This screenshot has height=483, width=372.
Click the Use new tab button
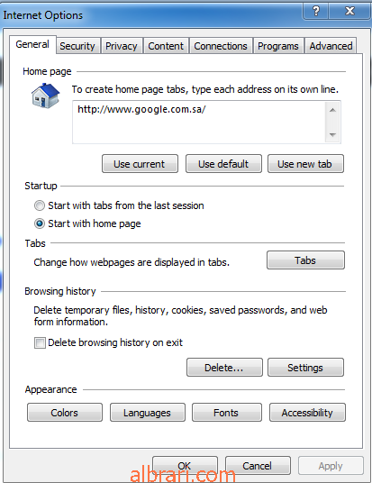pyautogui.click(x=305, y=164)
